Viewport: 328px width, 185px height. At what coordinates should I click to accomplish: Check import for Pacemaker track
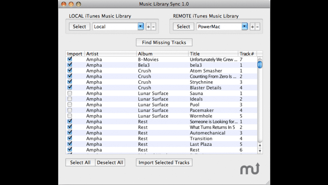(70, 110)
